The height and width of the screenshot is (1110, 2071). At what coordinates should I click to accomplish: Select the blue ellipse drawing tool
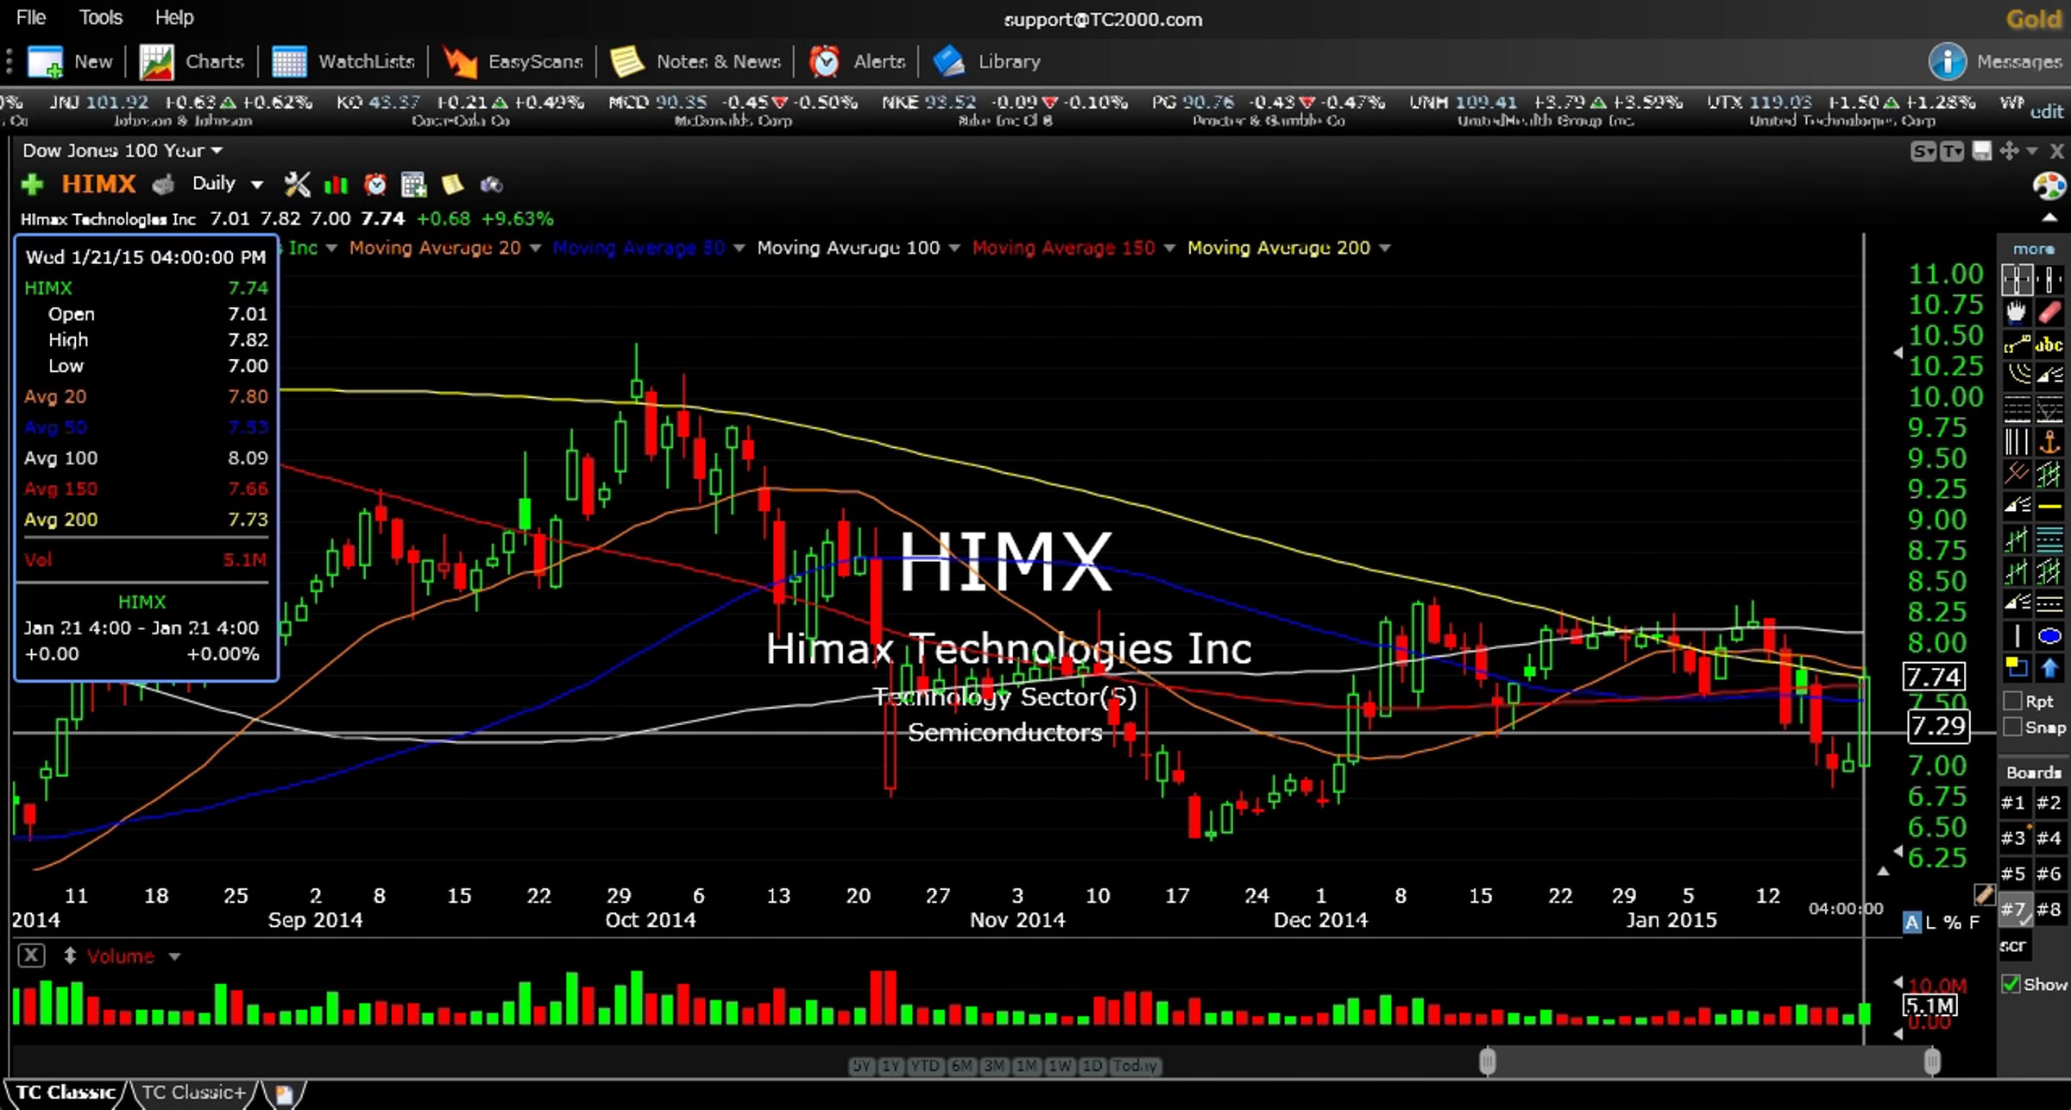[2050, 636]
